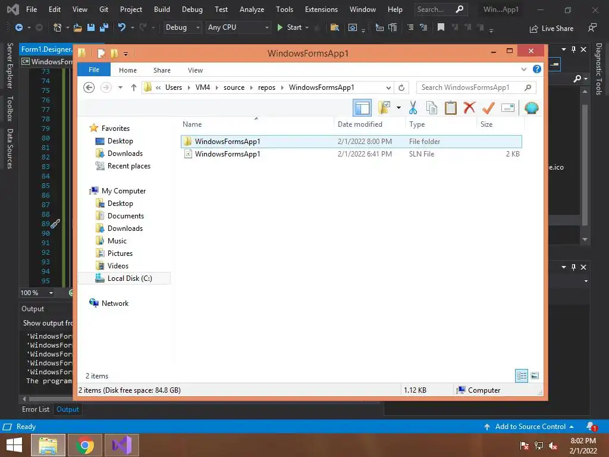Click the Visual Studio Search box
Image resolution: width=609 pixels, height=457 pixels.
coord(441,10)
